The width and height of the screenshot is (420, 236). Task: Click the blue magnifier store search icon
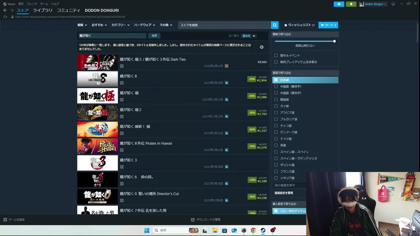click(x=275, y=25)
